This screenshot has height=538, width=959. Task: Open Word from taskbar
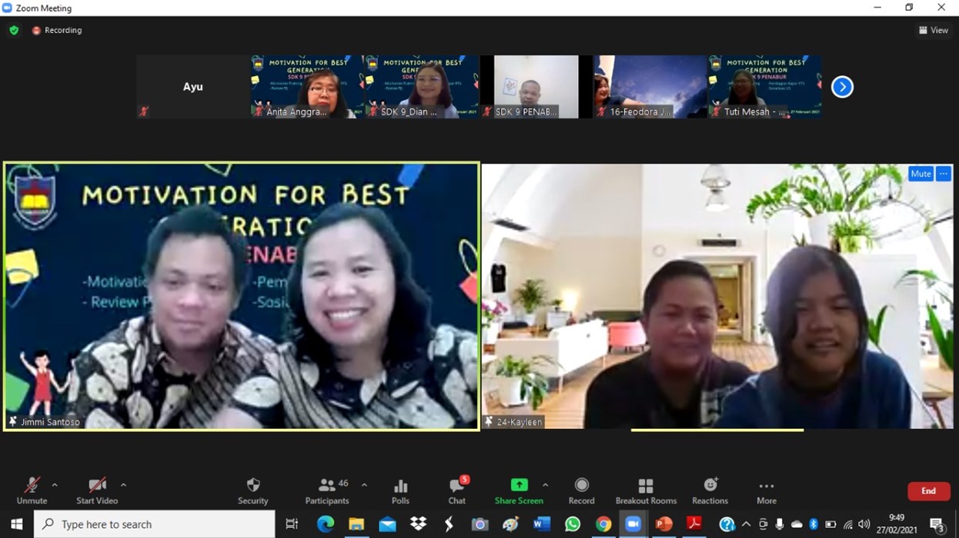(x=541, y=524)
